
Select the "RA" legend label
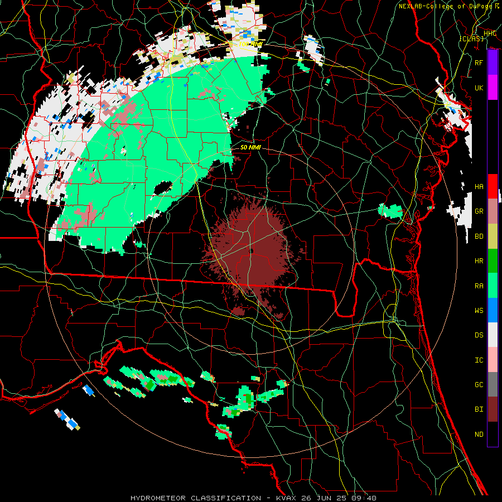click(x=479, y=286)
